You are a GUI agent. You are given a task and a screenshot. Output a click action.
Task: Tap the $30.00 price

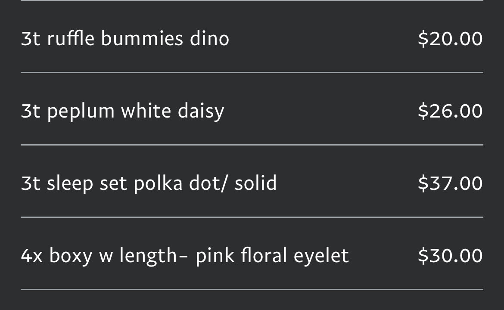point(450,256)
